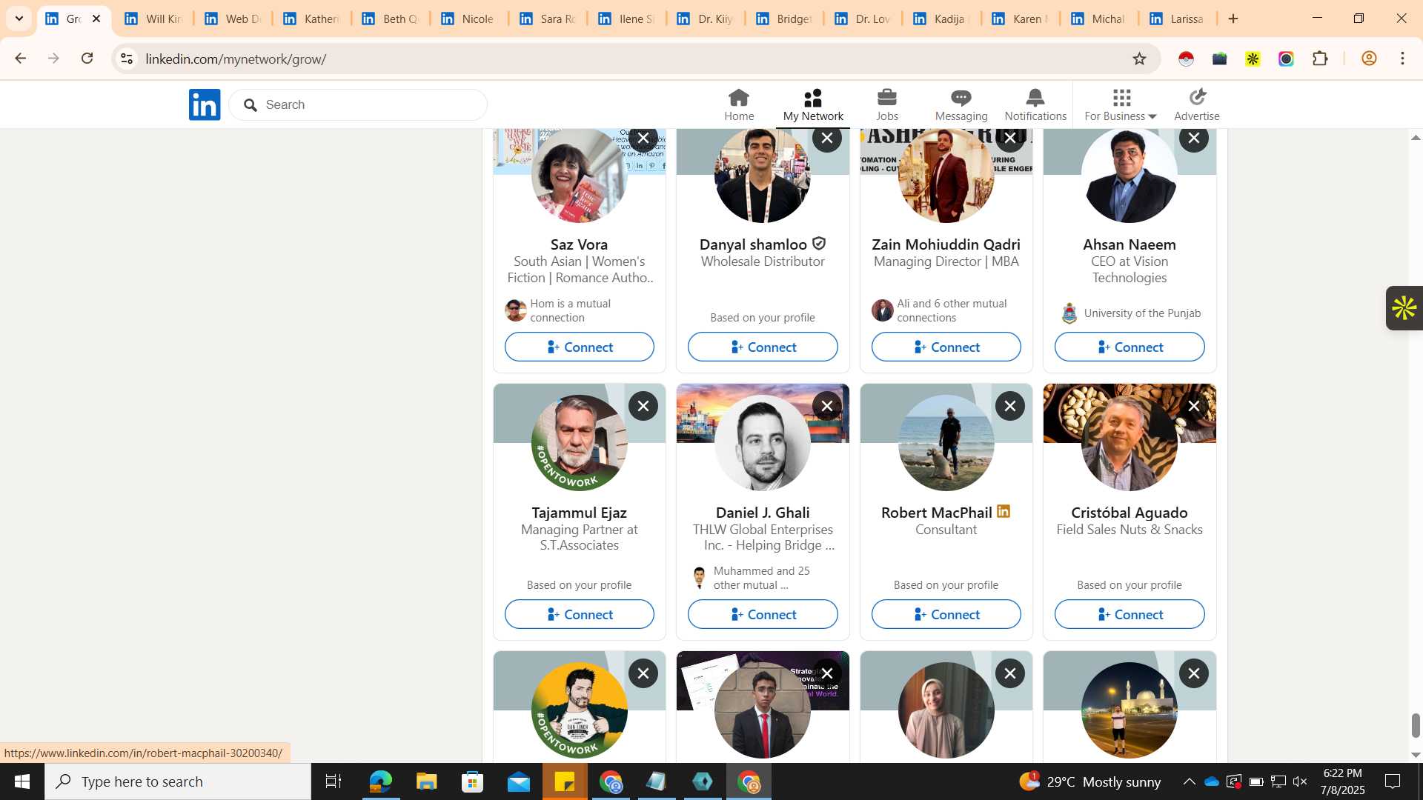
Task: Open the weather widget Mostly sunny
Action: pyautogui.click(x=1089, y=781)
